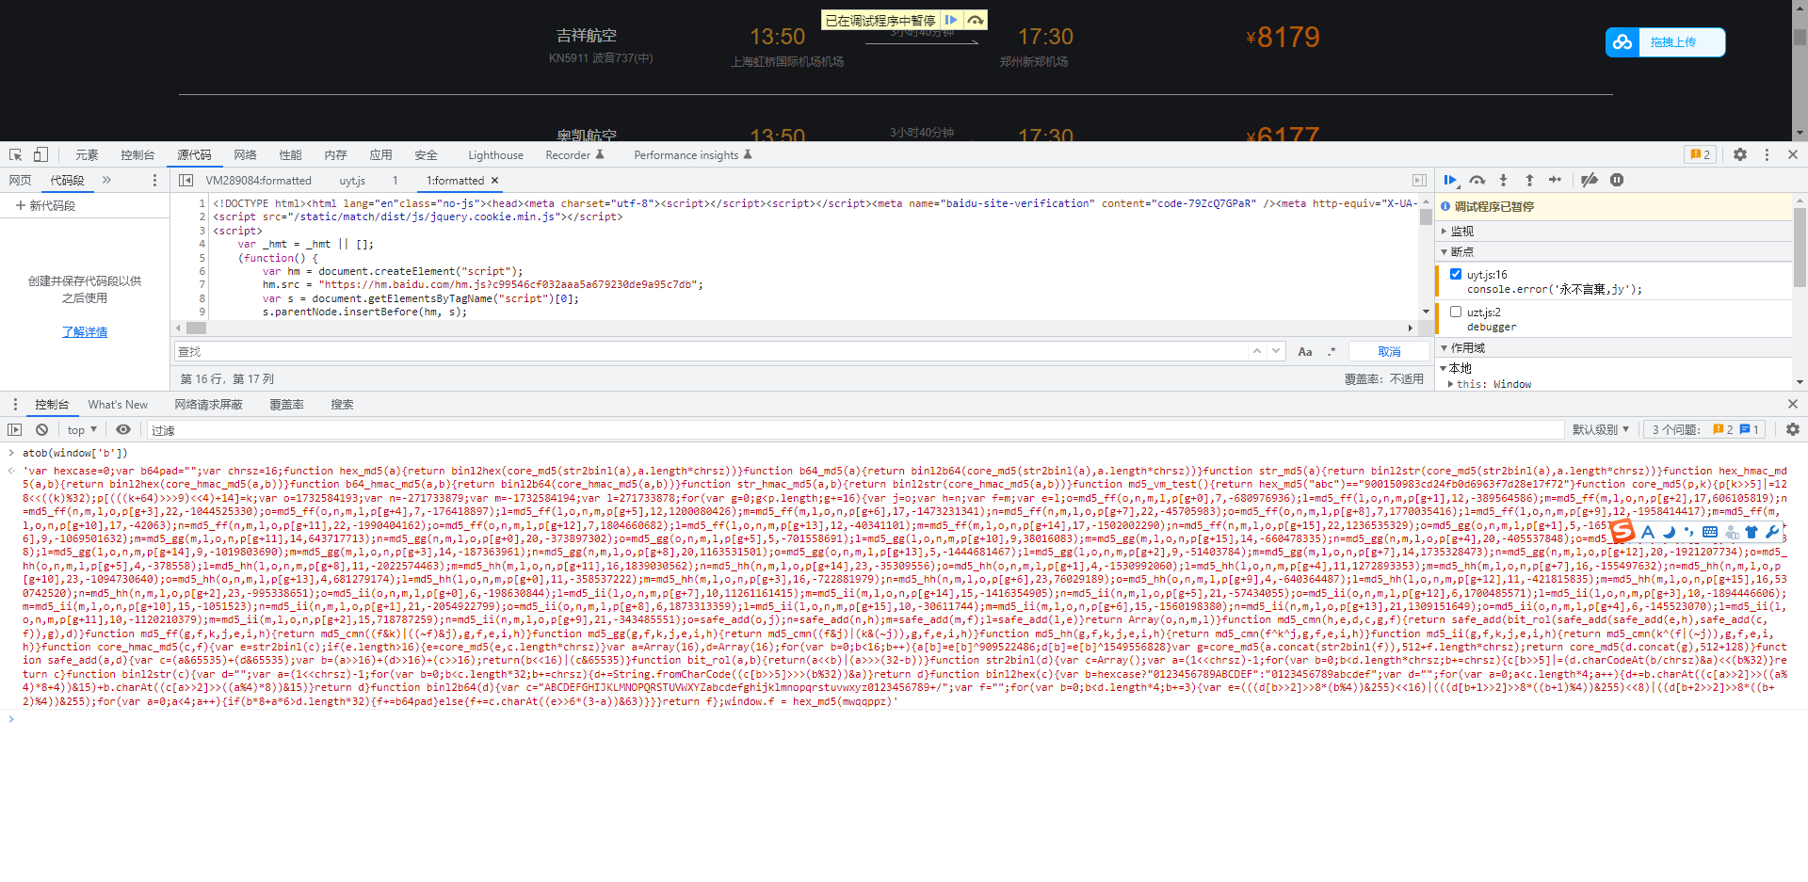Open the Lighthouse tab
The image size is (1808, 882).
[x=495, y=154]
